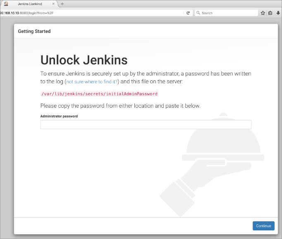The height and width of the screenshot is (239, 282).
Task: Click the Jenkins favicon in the browser tab
Action: [6, 4]
